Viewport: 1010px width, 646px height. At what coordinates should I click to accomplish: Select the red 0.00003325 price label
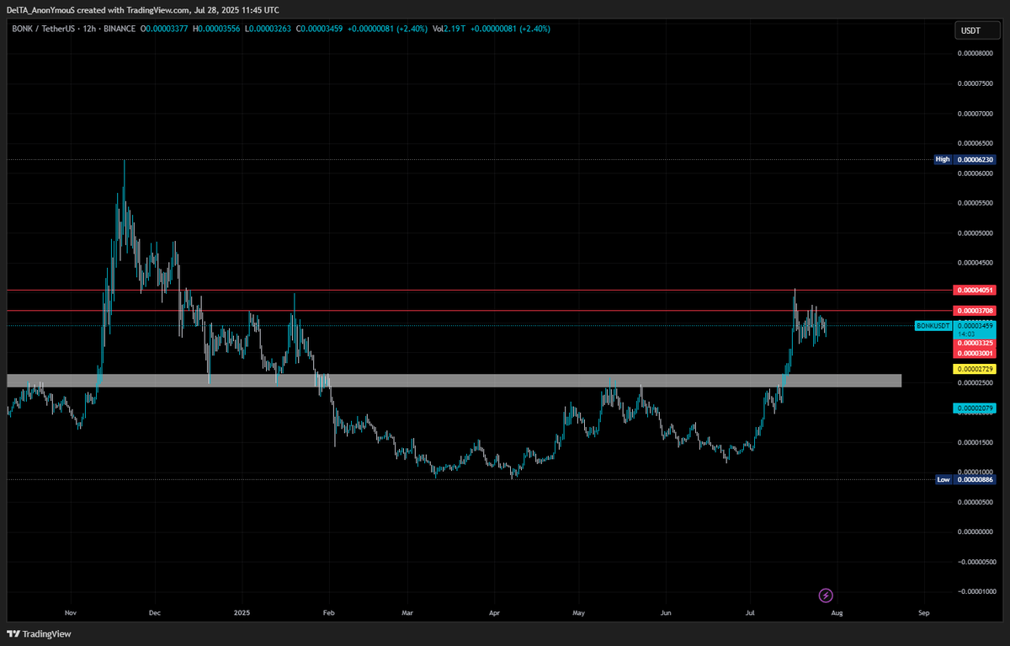coord(976,343)
